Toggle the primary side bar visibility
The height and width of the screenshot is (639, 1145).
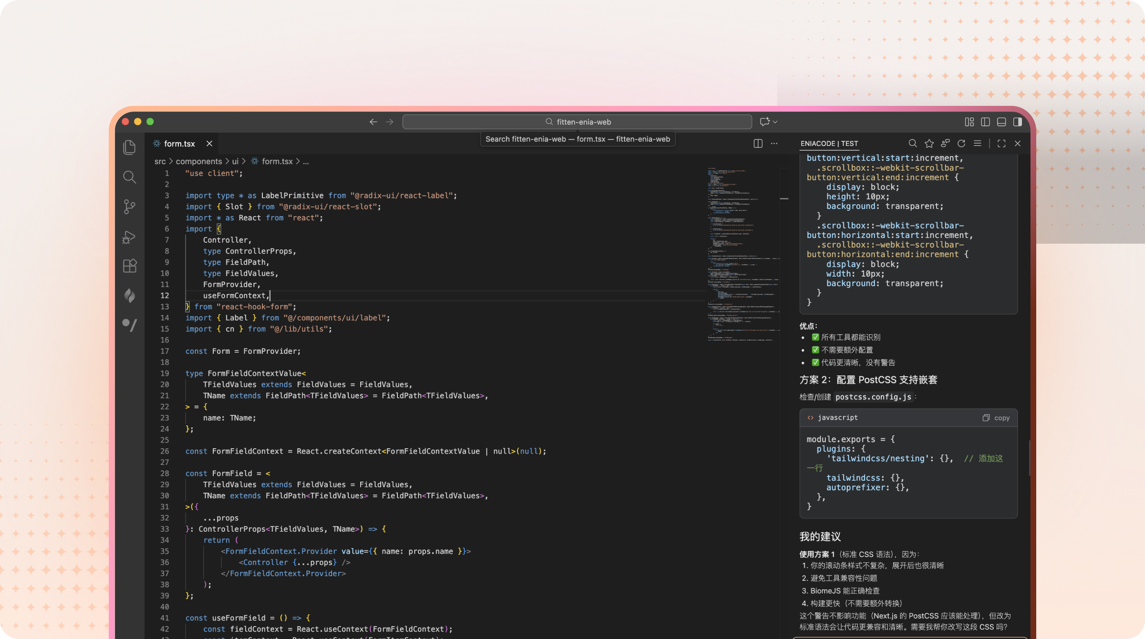[985, 122]
